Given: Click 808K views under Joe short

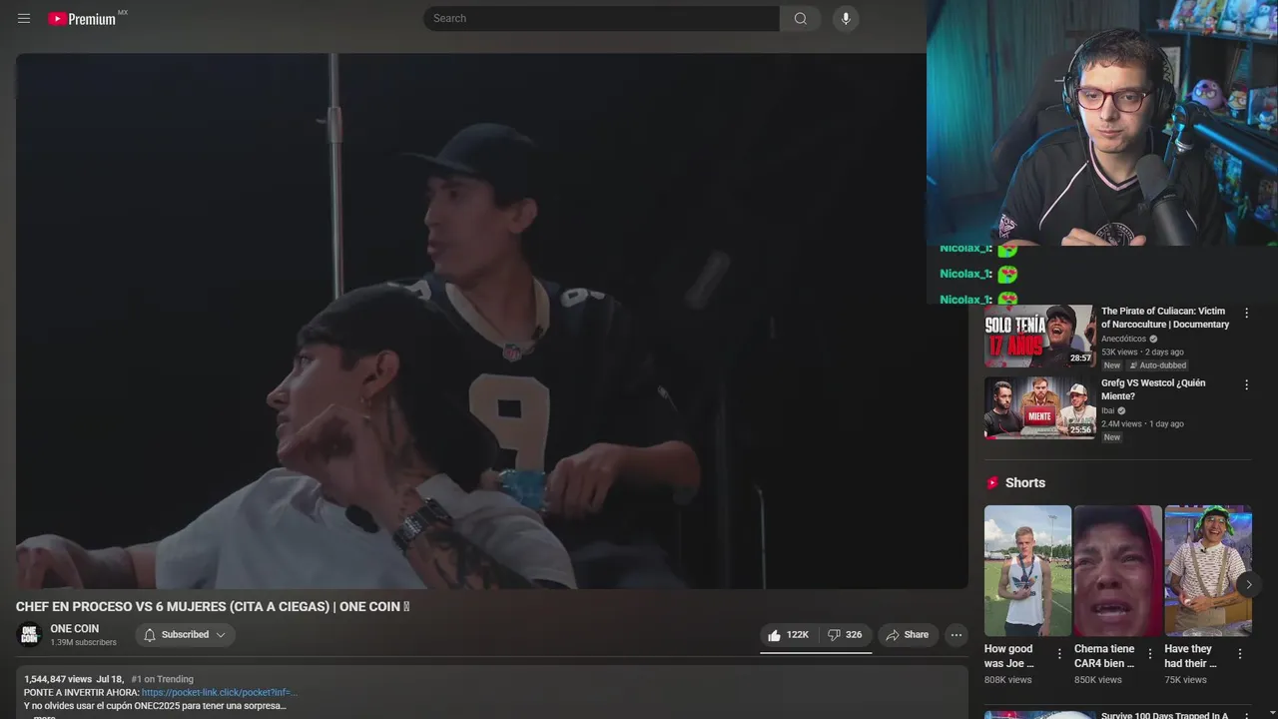Looking at the screenshot, I should [x=1007, y=680].
